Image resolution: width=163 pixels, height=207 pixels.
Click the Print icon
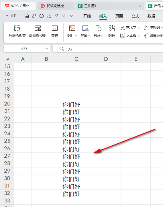42,16
